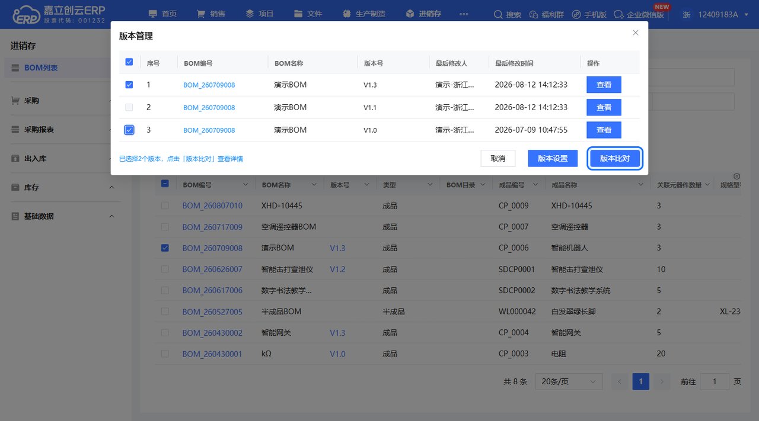The width and height of the screenshot is (759, 421).
Task: Check BOM_260807010 row checkbox
Action: tap(165, 205)
